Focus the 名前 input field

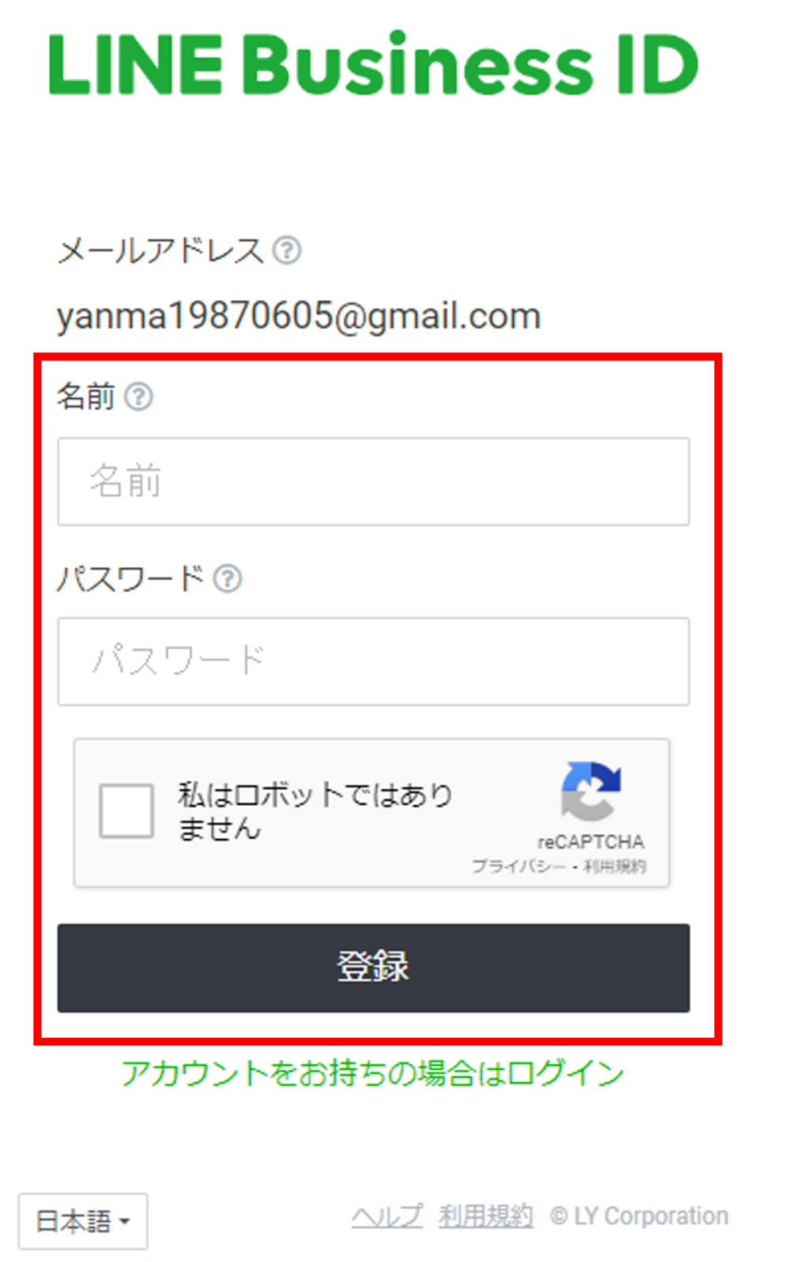point(373,482)
